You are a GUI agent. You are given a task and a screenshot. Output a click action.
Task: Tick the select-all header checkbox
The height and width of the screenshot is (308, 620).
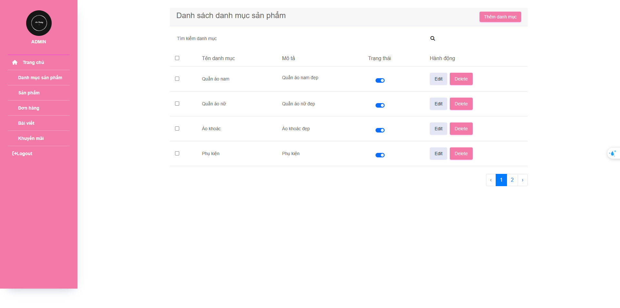(x=177, y=58)
